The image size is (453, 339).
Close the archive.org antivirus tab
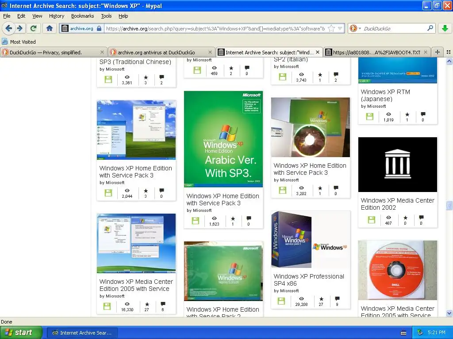(210, 52)
